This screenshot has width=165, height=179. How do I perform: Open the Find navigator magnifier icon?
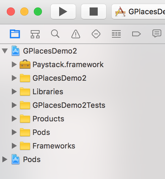(55, 34)
